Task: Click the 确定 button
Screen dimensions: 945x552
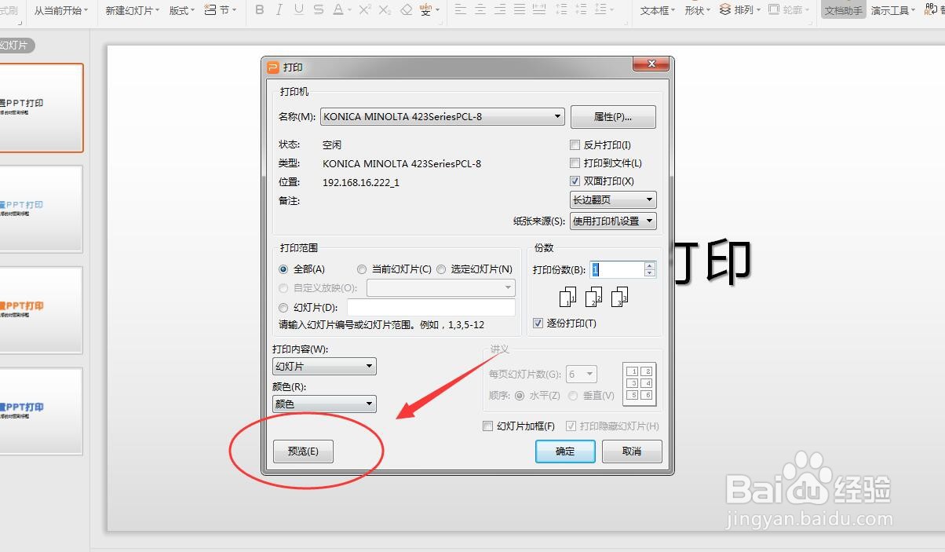Action: (565, 451)
